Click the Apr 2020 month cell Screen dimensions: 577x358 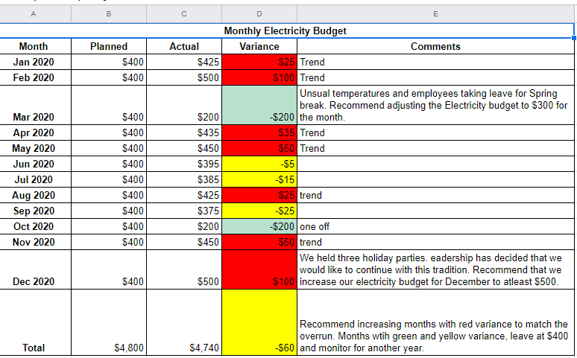[x=35, y=132]
